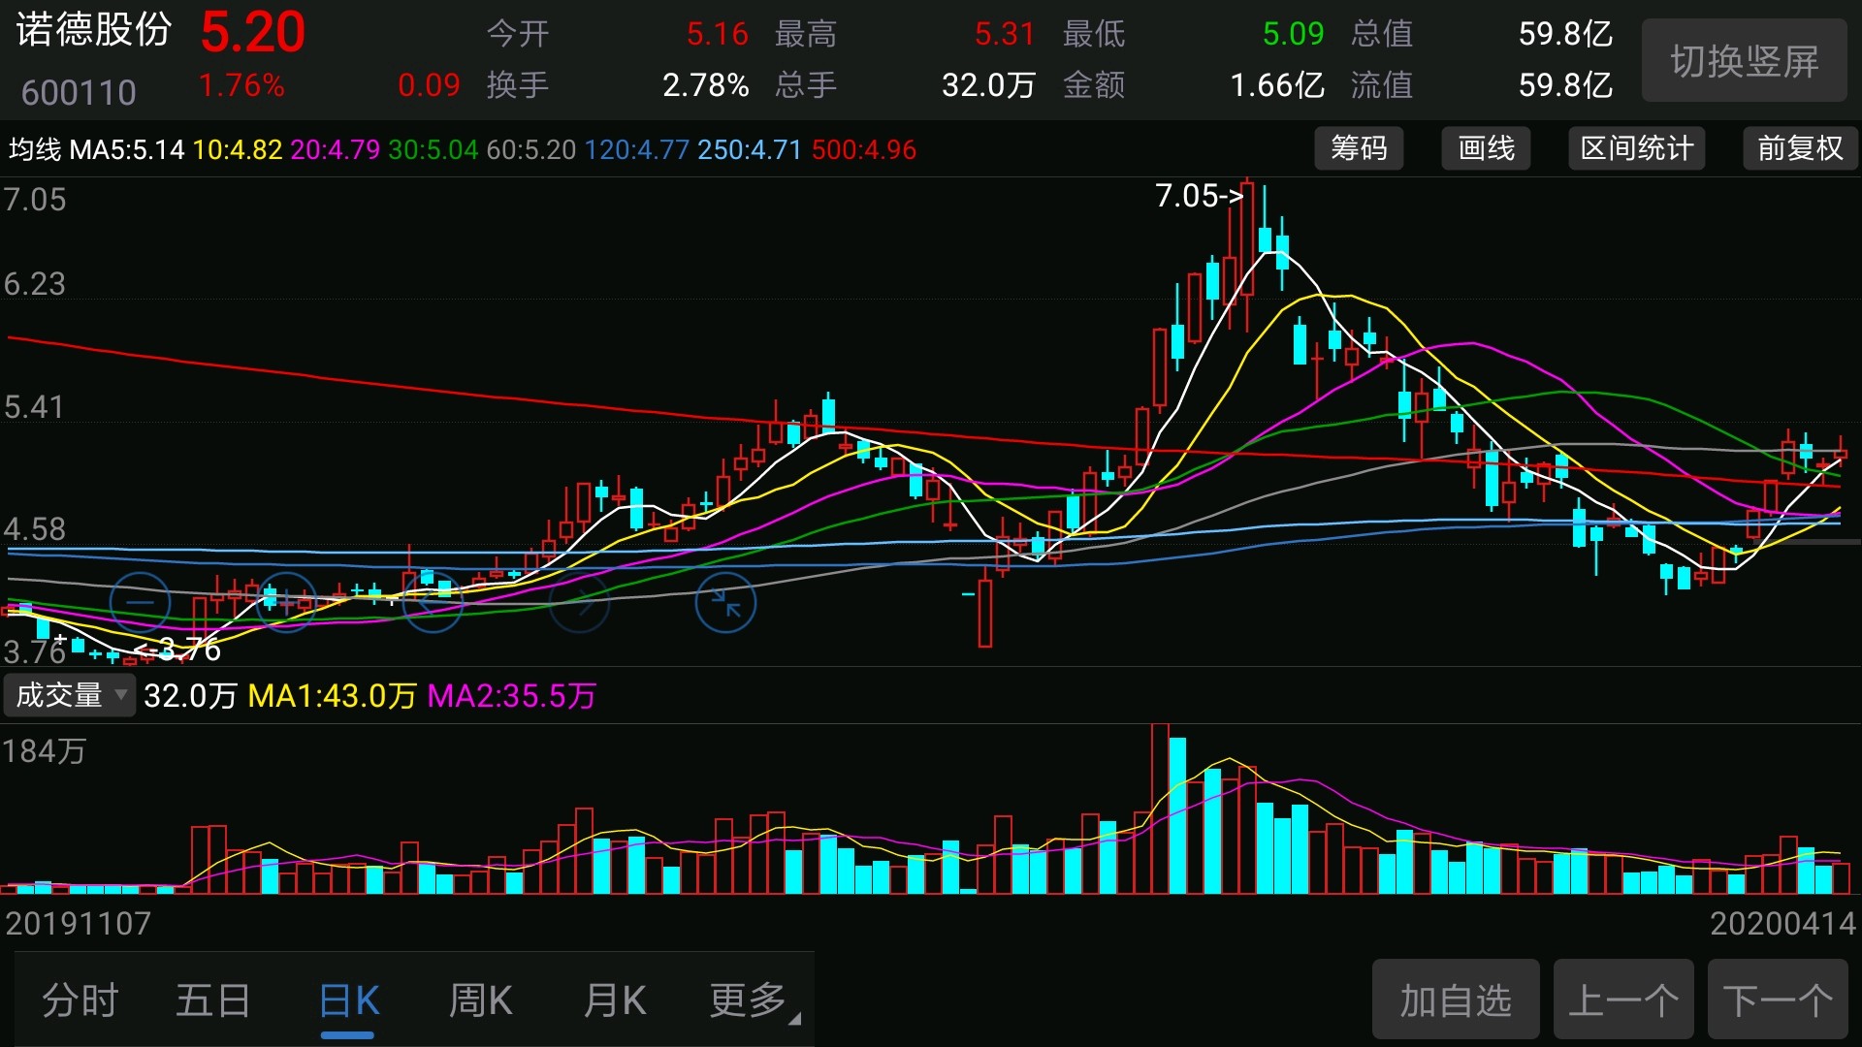The width and height of the screenshot is (1862, 1047).
Task: Tap the 总手 value 32.0万
Action: pyautogui.click(x=989, y=85)
